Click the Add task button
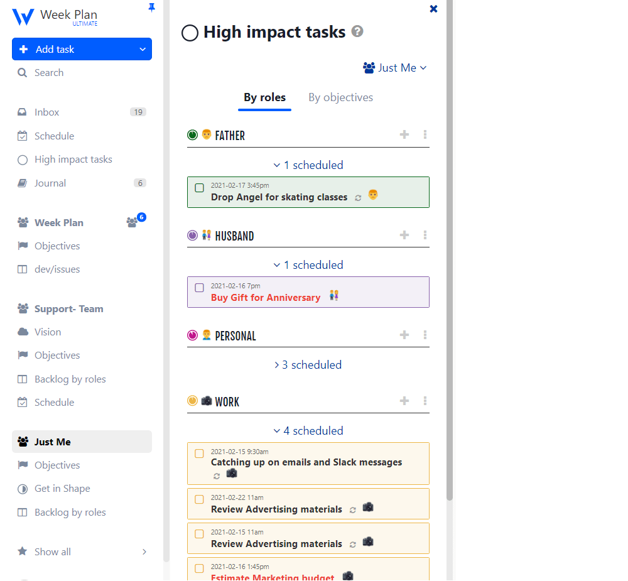The height and width of the screenshot is (581, 628). click(69, 50)
